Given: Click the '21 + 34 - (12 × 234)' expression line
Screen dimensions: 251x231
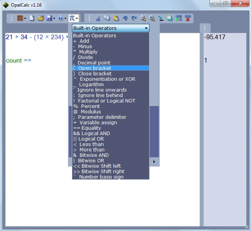Looking at the screenshot, I should (x=37, y=37).
